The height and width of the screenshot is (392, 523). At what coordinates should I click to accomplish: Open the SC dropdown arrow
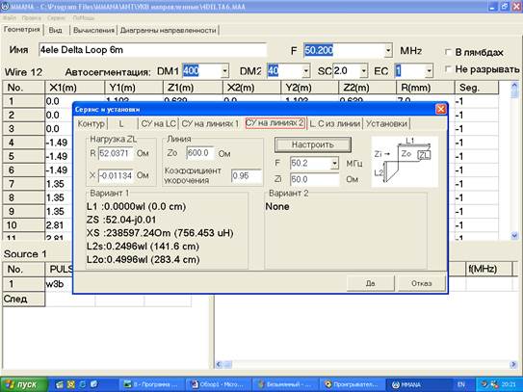pos(363,70)
